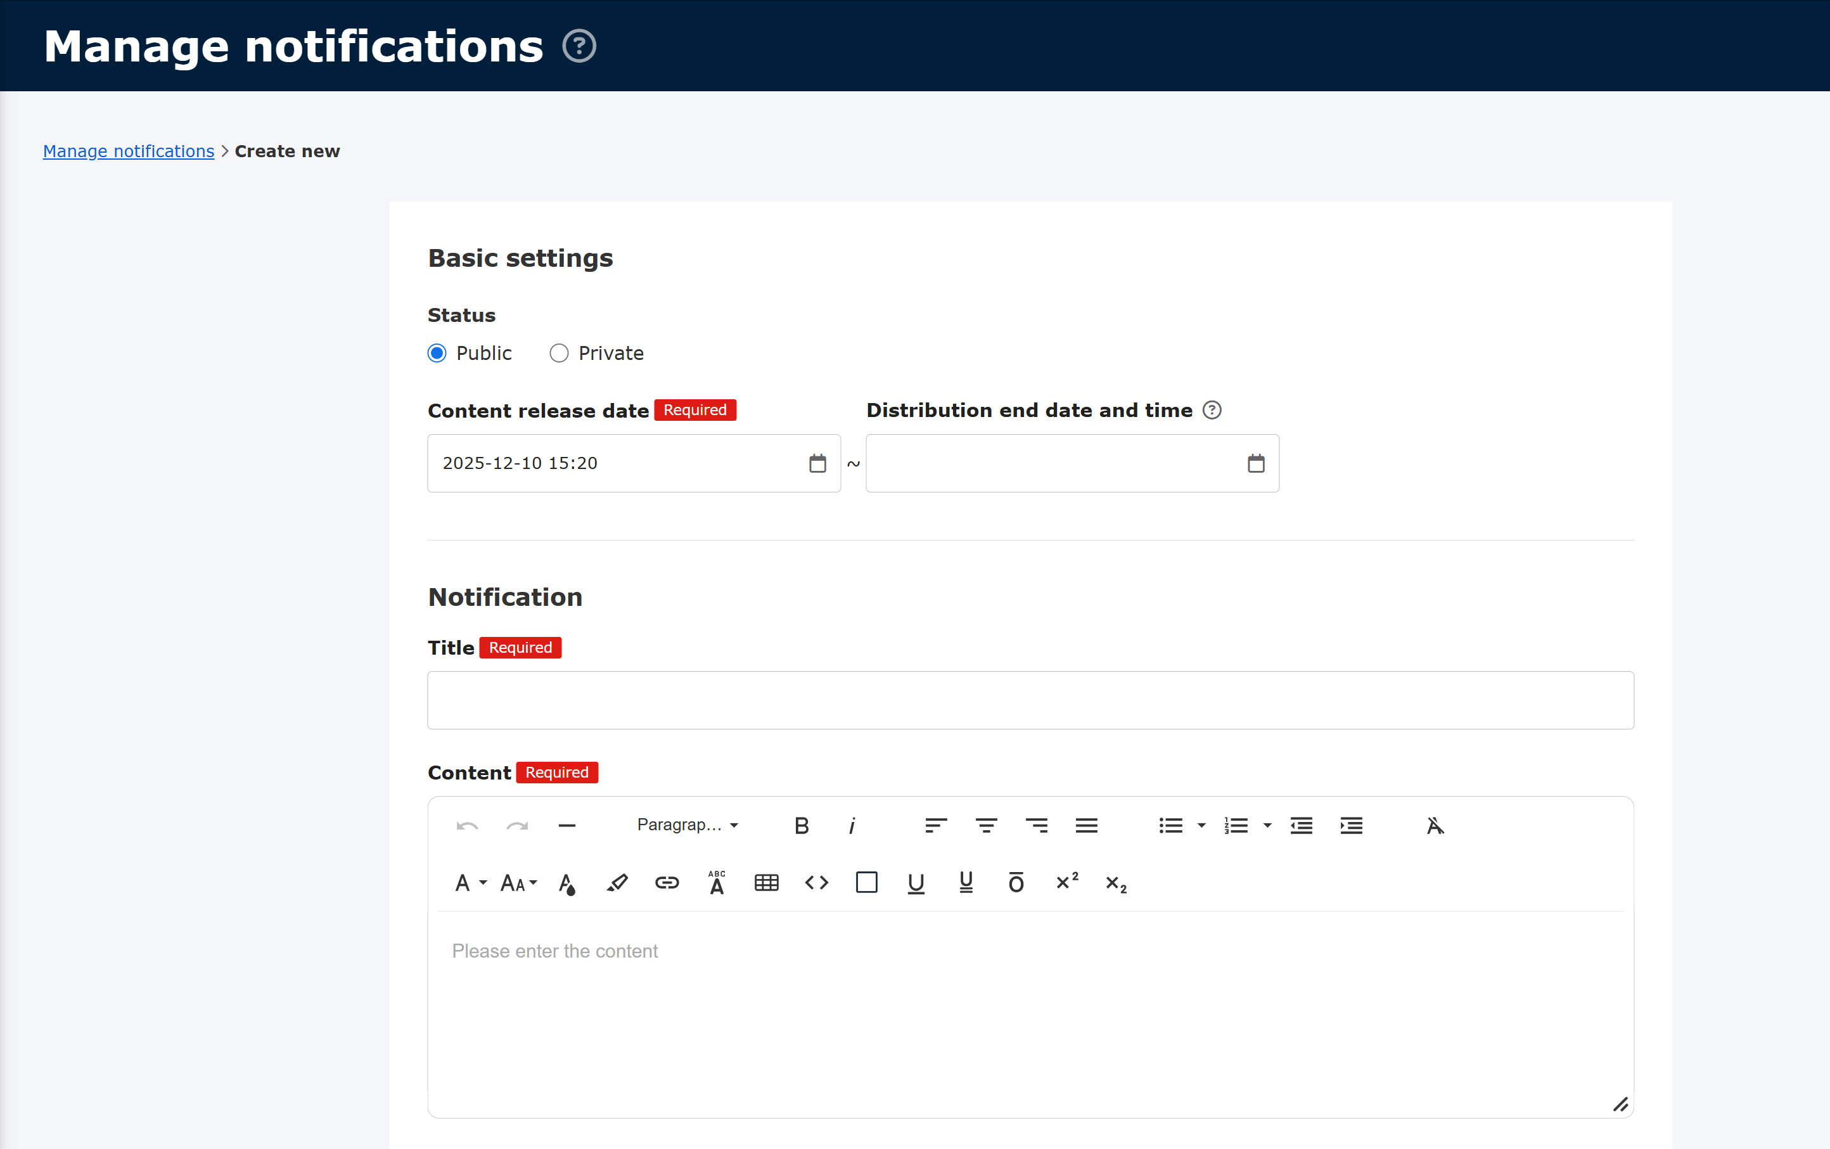Expand the bullet list style dropdown
Image resolution: width=1830 pixels, height=1149 pixels.
pos(1201,825)
